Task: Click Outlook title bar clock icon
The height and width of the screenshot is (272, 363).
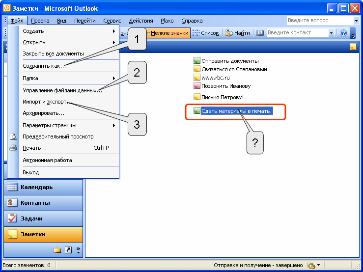Action: pos(7,8)
